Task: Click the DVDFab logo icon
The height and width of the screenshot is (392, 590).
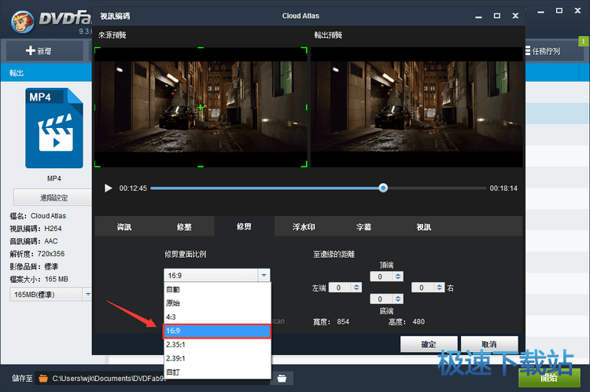Action: 23,21
